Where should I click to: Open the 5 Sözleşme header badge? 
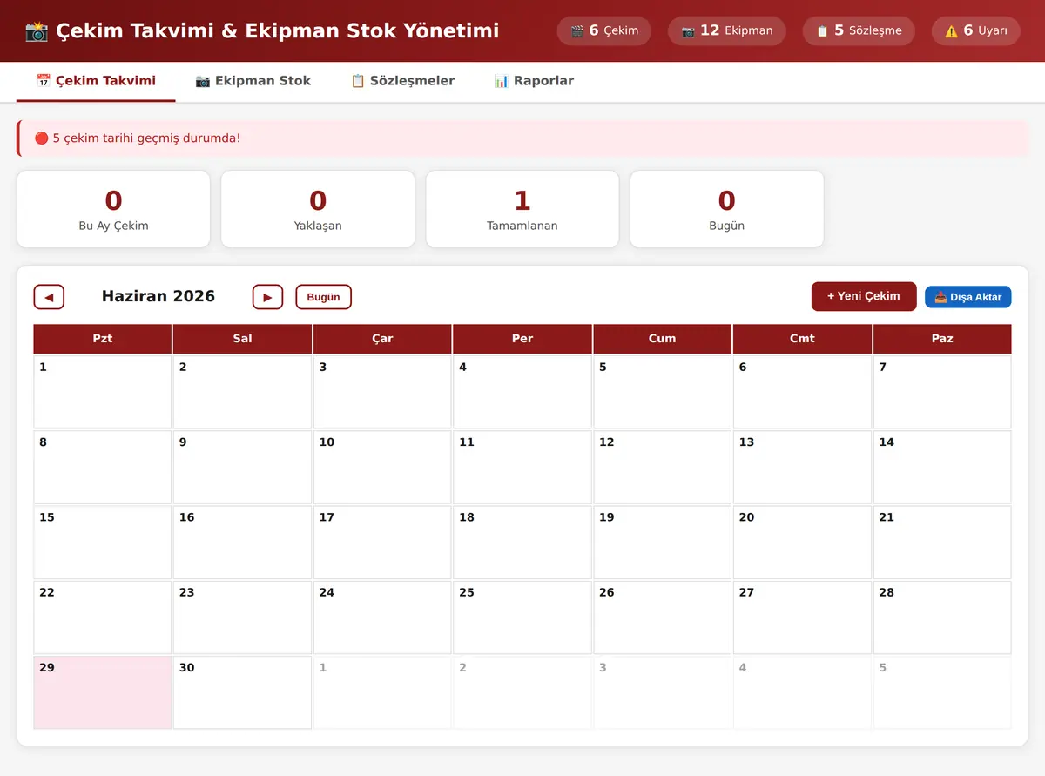pyautogui.click(x=859, y=31)
